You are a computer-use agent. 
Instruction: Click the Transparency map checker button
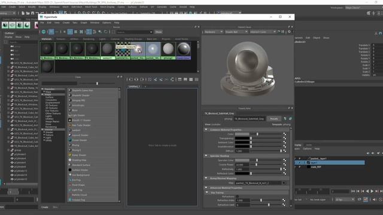coord(285,138)
